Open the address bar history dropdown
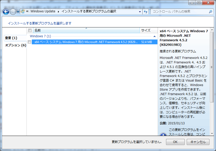Screen dimensions: 216x151 coord(140,12)
